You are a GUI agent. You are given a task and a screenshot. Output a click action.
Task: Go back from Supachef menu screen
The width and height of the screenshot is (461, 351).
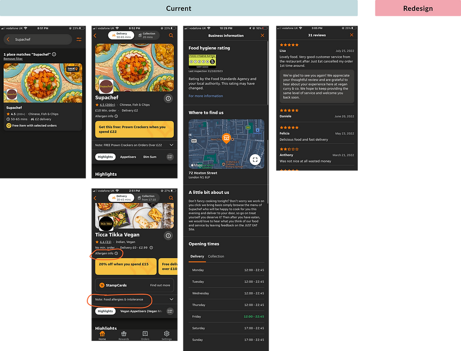(95, 36)
